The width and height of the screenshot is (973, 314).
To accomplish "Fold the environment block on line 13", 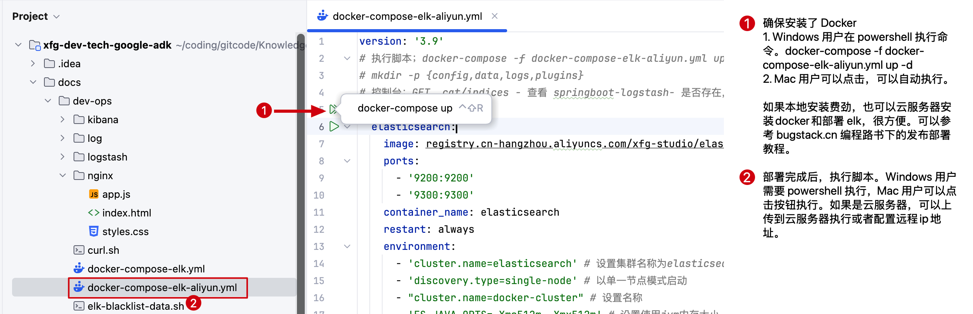I will (x=347, y=246).
